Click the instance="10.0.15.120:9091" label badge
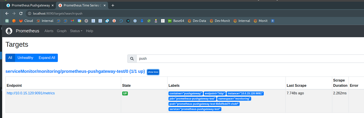The width and height of the screenshot is (364, 118). (245, 93)
